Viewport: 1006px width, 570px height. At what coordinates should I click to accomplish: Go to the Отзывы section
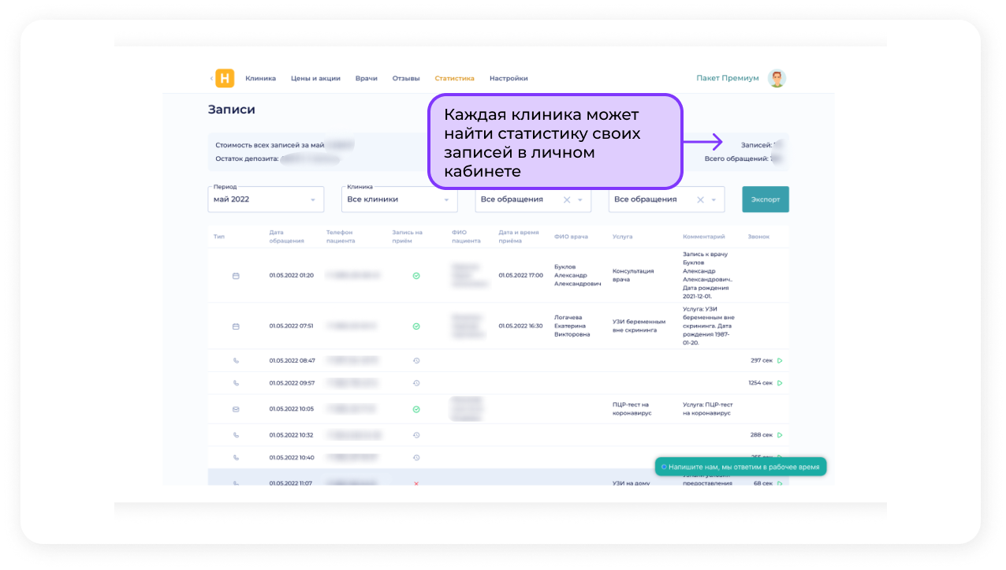click(406, 78)
